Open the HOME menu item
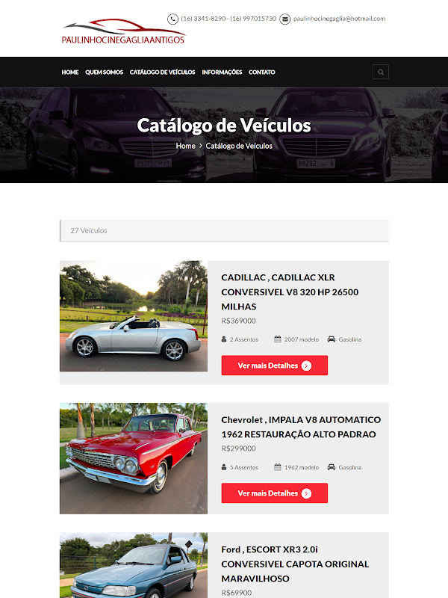The width and height of the screenshot is (448, 598). tap(70, 72)
